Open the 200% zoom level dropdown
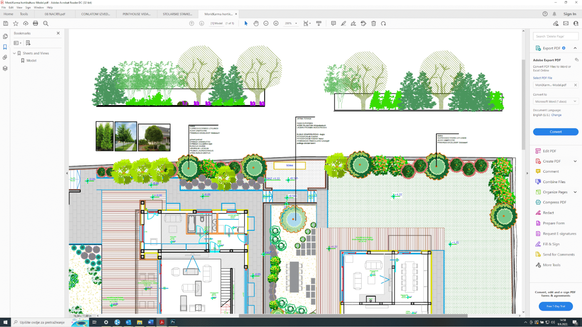Screen dimensions: 582x327 coord(296,23)
